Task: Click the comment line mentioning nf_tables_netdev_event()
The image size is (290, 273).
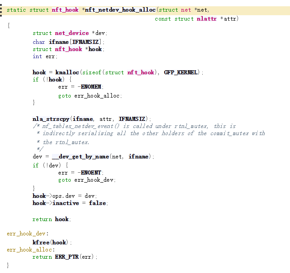Action: point(134,126)
